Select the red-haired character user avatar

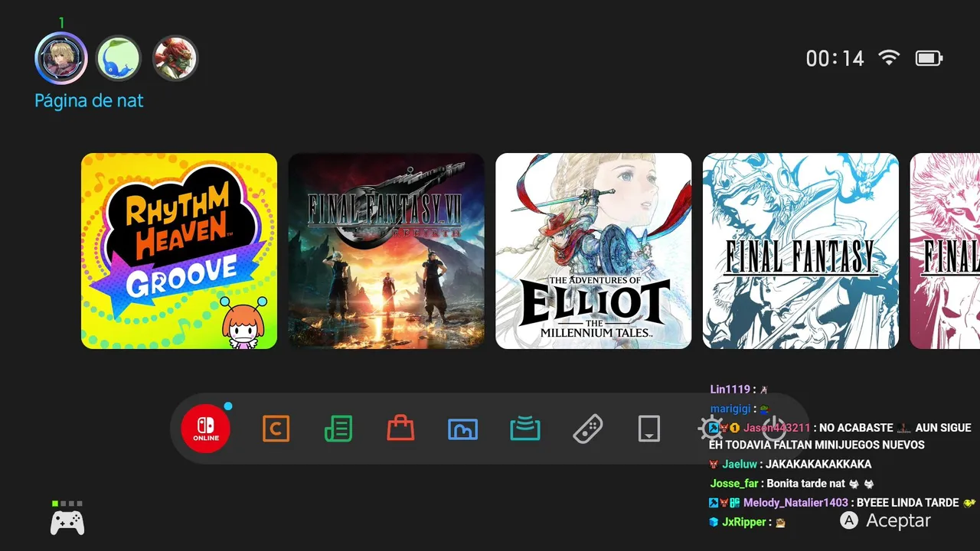pos(176,58)
